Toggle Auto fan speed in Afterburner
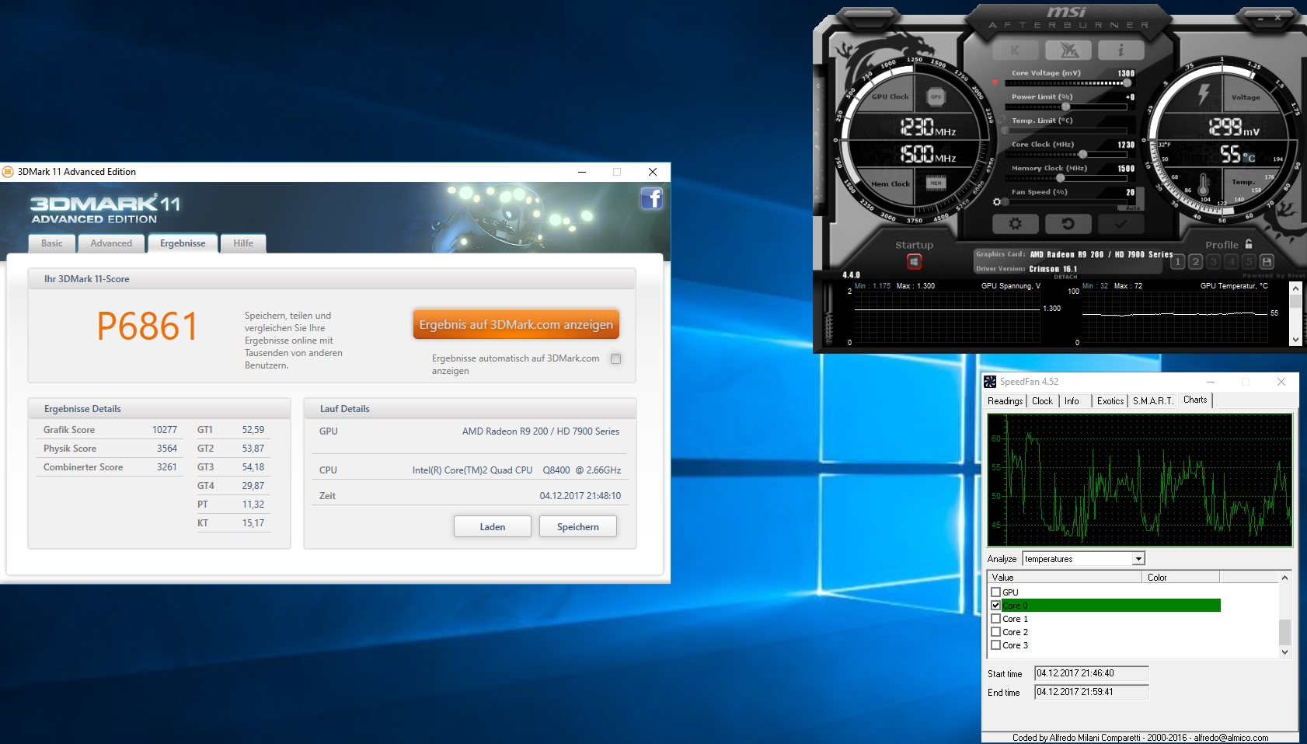The width and height of the screenshot is (1307, 744). pyautogui.click(x=1132, y=208)
